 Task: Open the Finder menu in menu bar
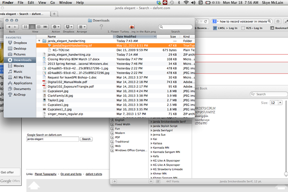(x=8, y=2)
